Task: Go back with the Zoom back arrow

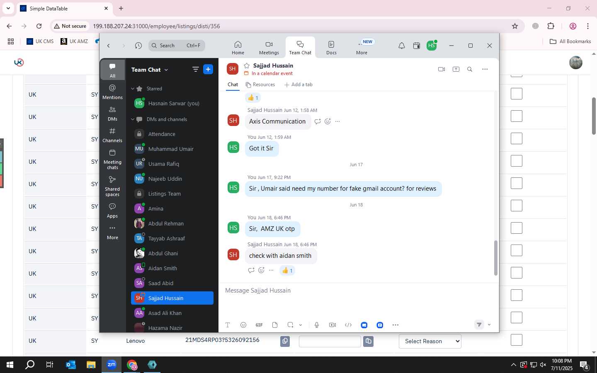Action: point(109,46)
